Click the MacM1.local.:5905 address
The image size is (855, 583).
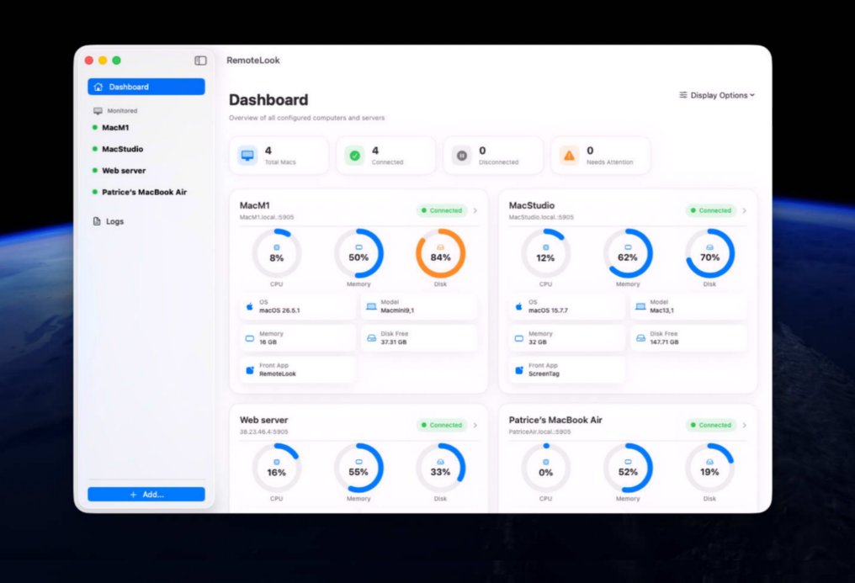click(267, 217)
